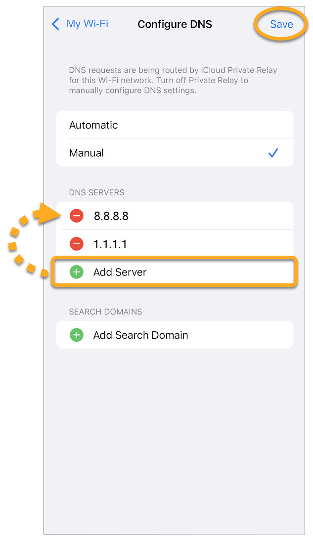Tap the back chevron arrow

55,24
